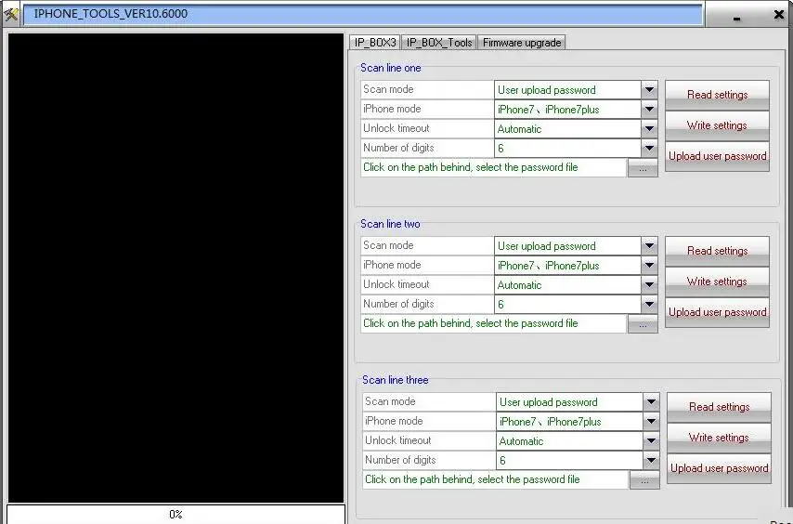
Task: Click Write settings for Scan line three
Action: pyautogui.click(x=719, y=438)
